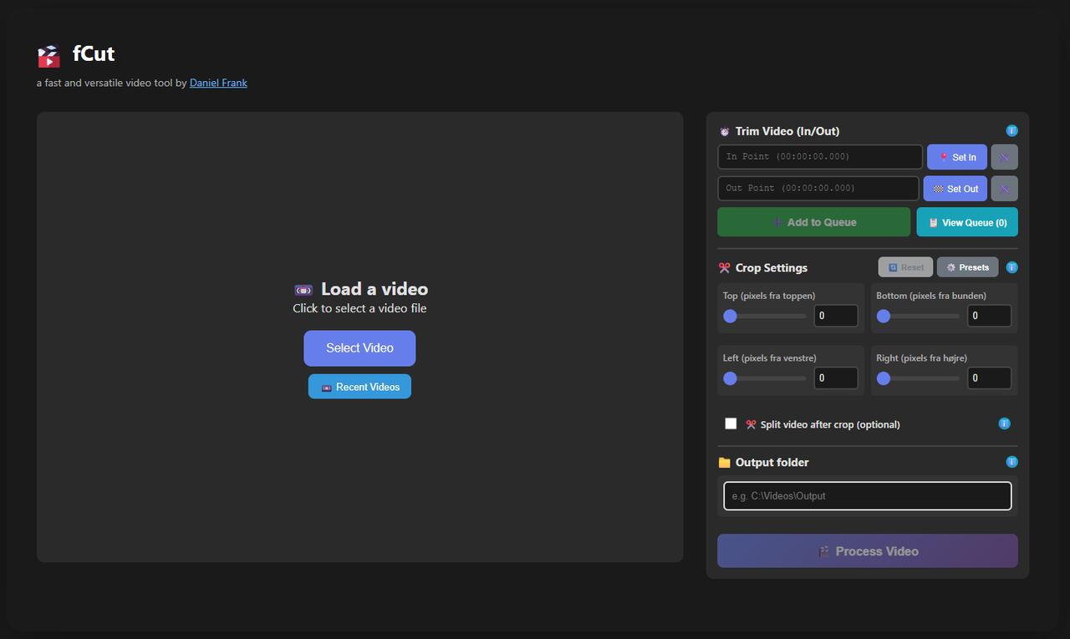Image resolution: width=1070 pixels, height=639 pixels.
Task: Click Add to Queue
Action: (x=814, y=222)
